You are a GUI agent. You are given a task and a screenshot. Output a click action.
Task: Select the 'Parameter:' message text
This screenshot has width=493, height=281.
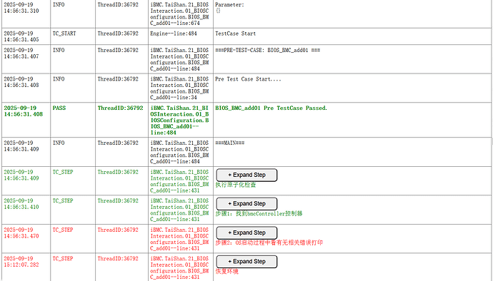(x=229, y=4)
